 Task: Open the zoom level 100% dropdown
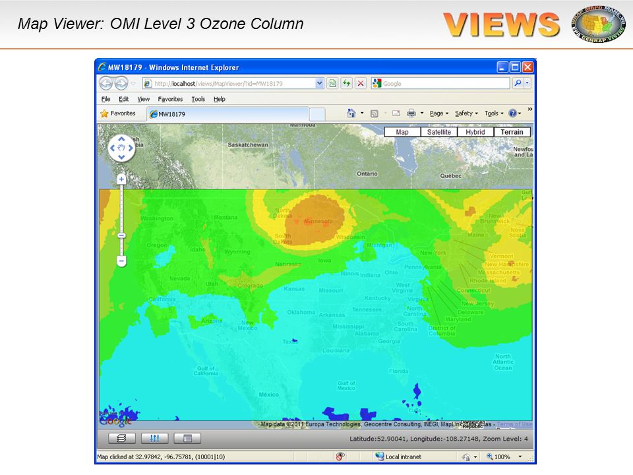tap(520, 457)
